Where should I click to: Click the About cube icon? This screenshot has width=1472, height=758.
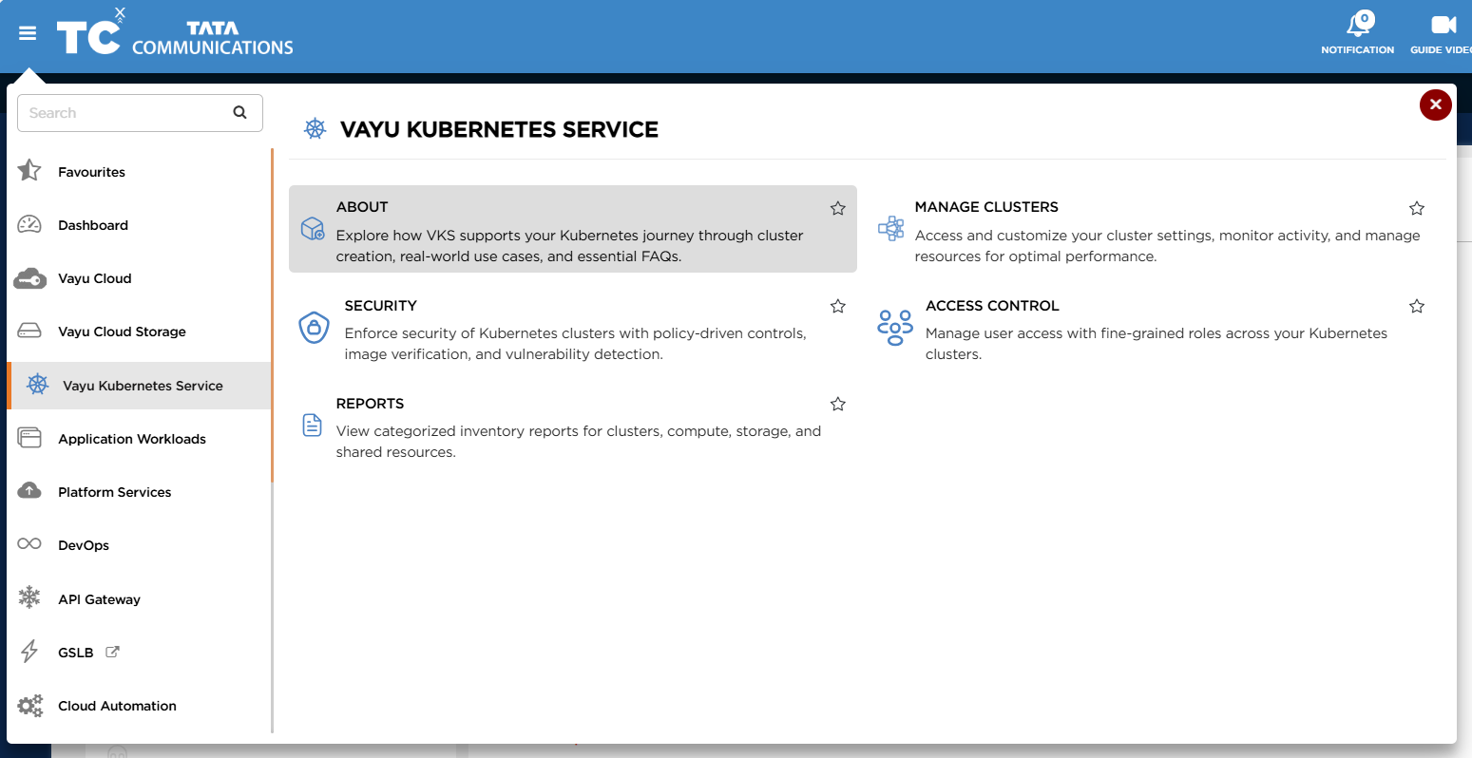(313, 228)
